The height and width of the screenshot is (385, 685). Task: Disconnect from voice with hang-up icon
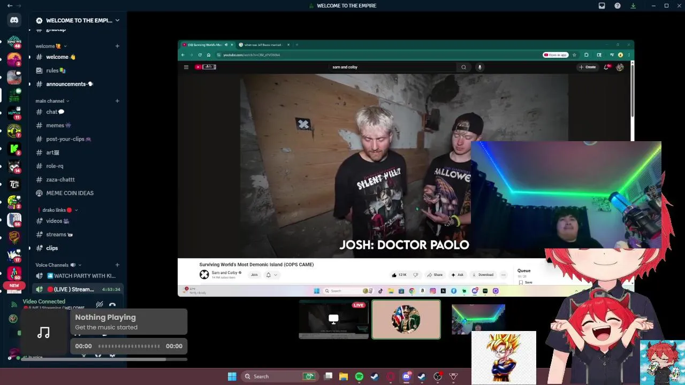(112, 305)
